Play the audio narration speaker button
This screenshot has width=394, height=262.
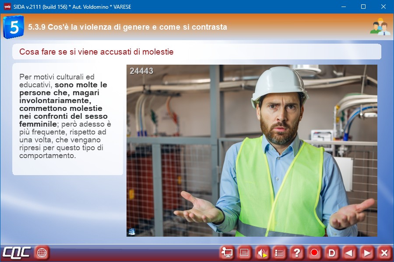pos(262,252)
